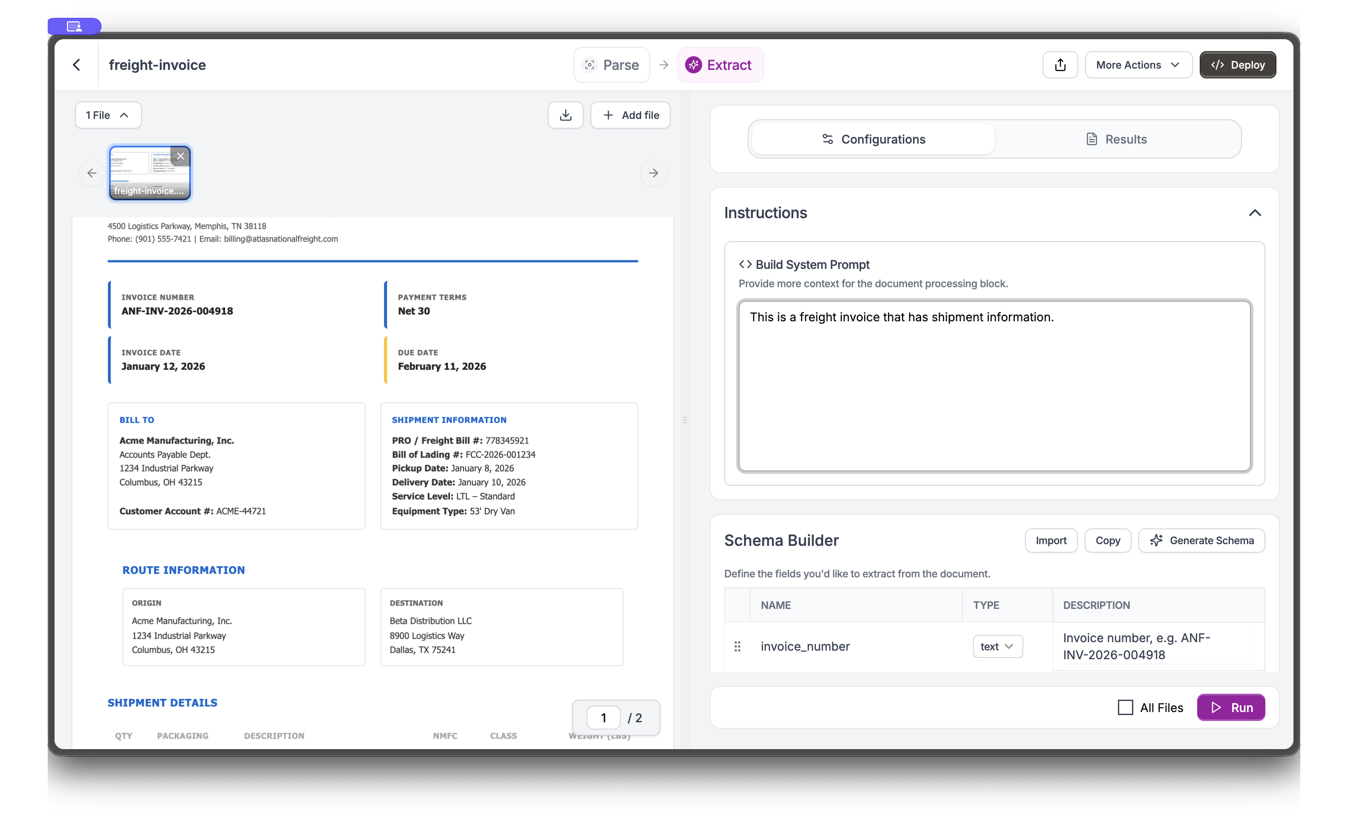1348x819 pixels.
Task: Remove the freight-invoice thumbnail via its X
Action: (x=181, y=156)
